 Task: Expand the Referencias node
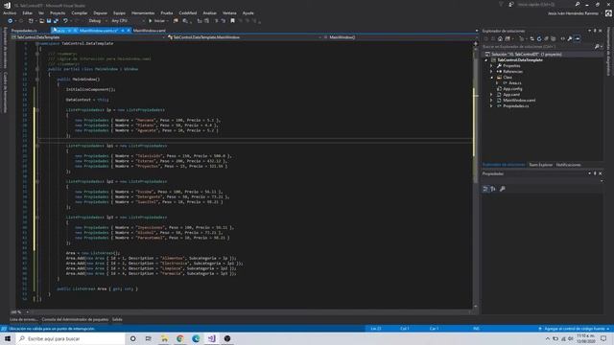tap(491, 72)
